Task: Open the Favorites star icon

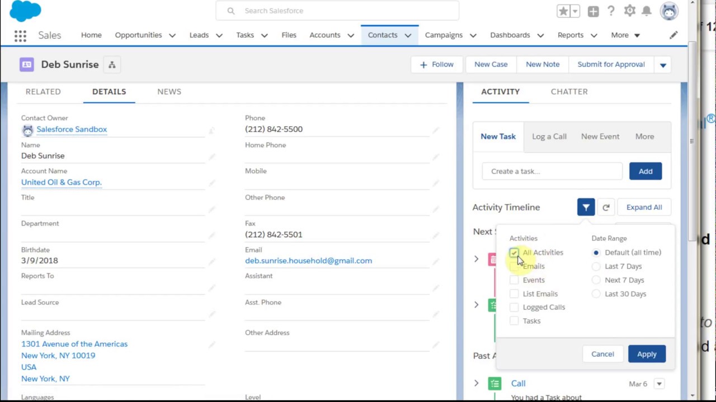Action: [x=563, y=11]
